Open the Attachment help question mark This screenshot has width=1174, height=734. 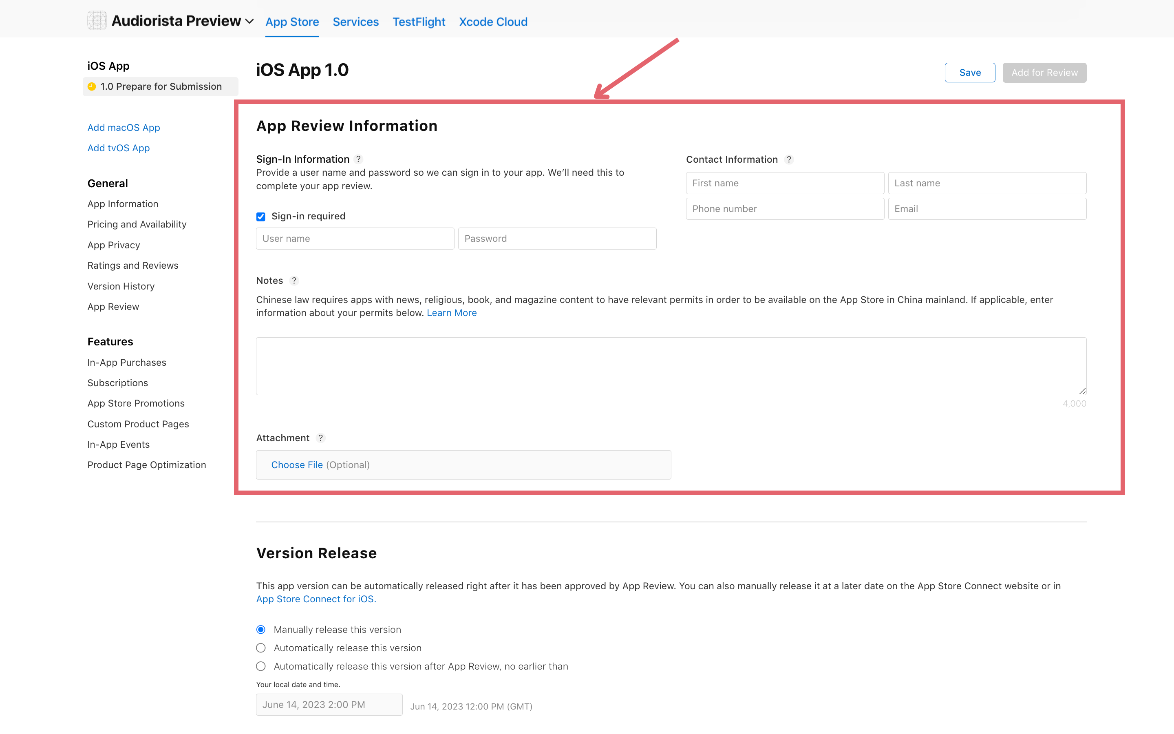tap(320, 438)
